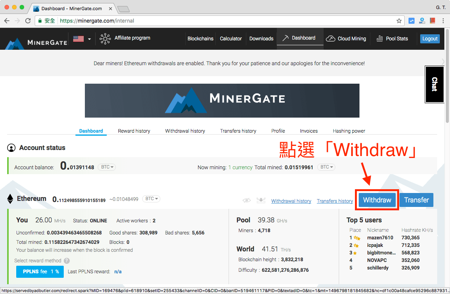This screenshot has width=450, height=294.
Task: Click the Pool Stats bar chart icon
Action: (379, 38)
